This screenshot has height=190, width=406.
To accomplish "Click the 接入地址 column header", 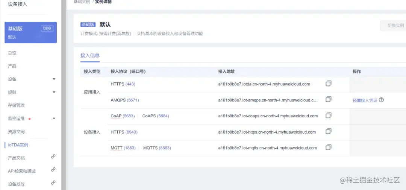I will point(226,71).
